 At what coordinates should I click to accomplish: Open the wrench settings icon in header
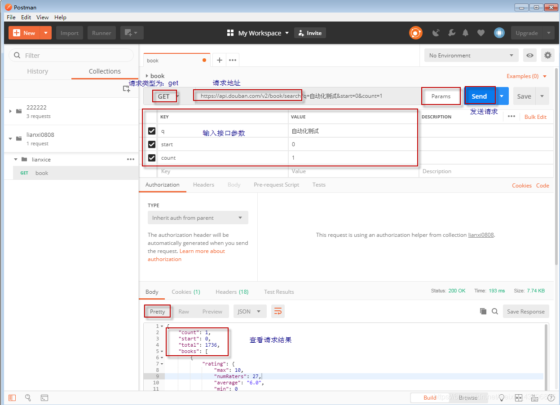coord(452,33)
